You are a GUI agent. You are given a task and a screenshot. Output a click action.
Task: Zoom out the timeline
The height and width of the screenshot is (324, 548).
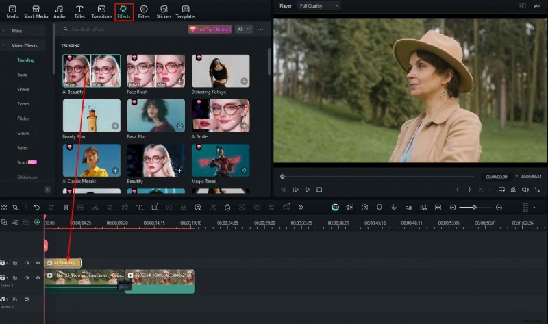[x=453, y=208]
